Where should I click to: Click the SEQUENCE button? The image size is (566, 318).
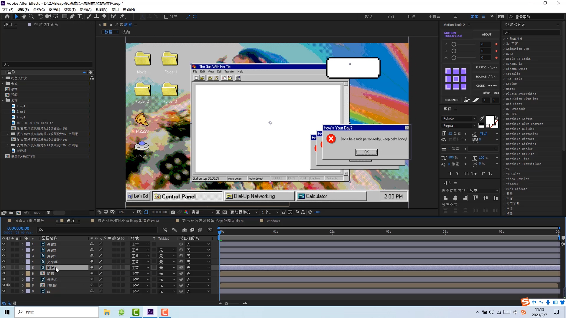point(451,100)
